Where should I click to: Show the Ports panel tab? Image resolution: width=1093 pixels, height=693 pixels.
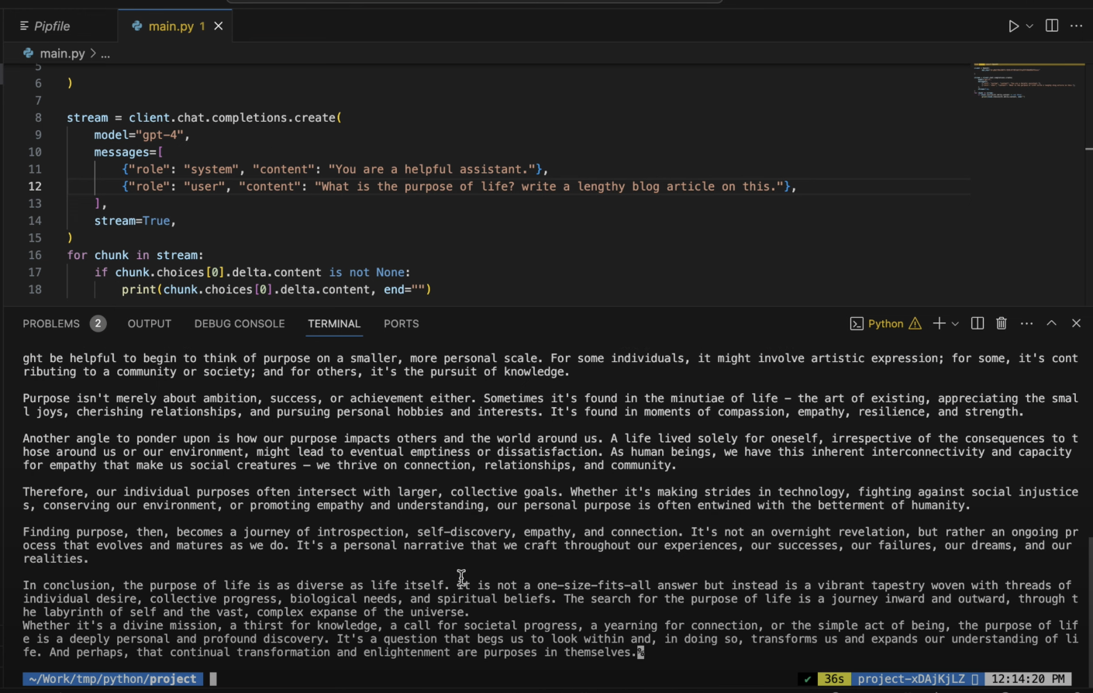pyautogui.click(x=401, y=324)
